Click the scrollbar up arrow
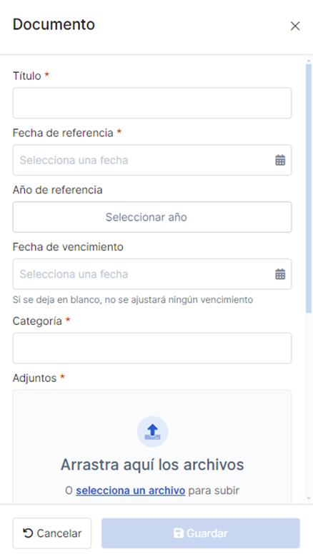313x559 pixels. point(309,61)
